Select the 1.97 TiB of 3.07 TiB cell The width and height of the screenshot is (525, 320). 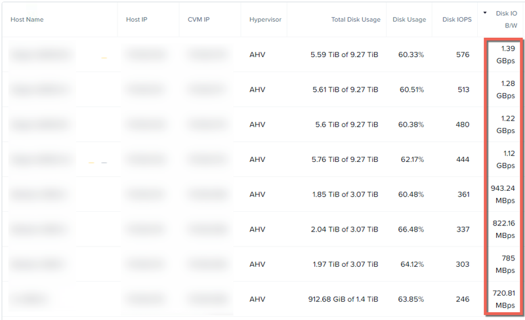[346, 264]
